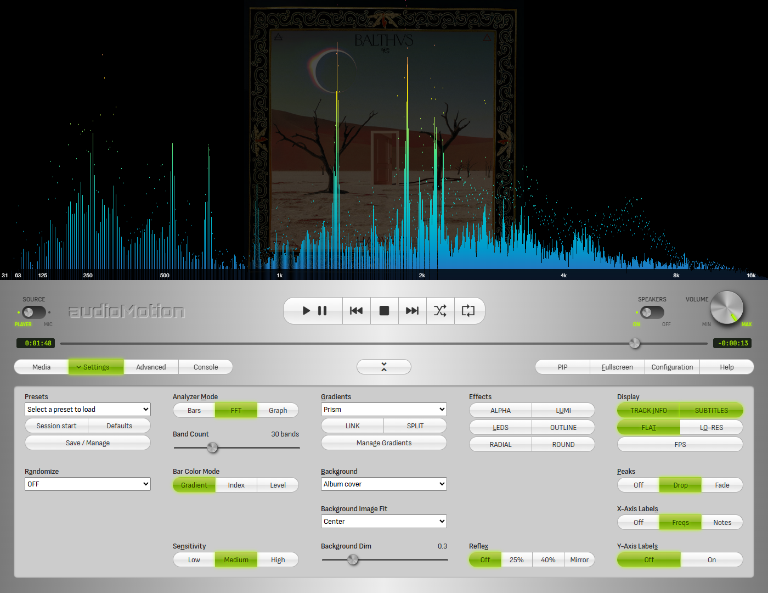Toggle the OUTLINE effect
Viewport: 768px width, 593px height.
[563, 427]
